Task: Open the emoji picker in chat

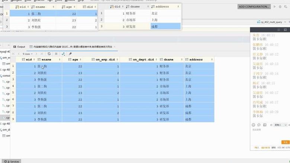Action: click(x=254, y=125)
